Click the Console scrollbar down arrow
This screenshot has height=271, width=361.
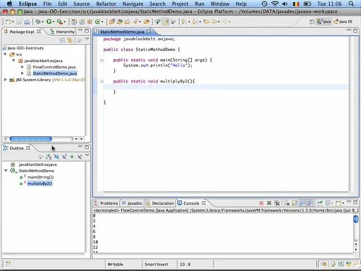pyautogui.click(x=356, y=250)
